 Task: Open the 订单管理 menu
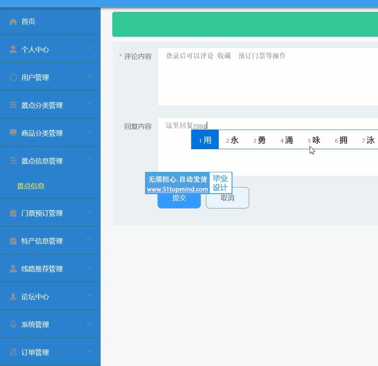pos(50,352)
